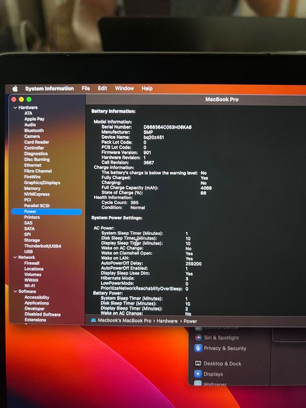This screenshot has height=408, width=306.
Task: Select Extensions under Software
Action: [x=35, y=320]
